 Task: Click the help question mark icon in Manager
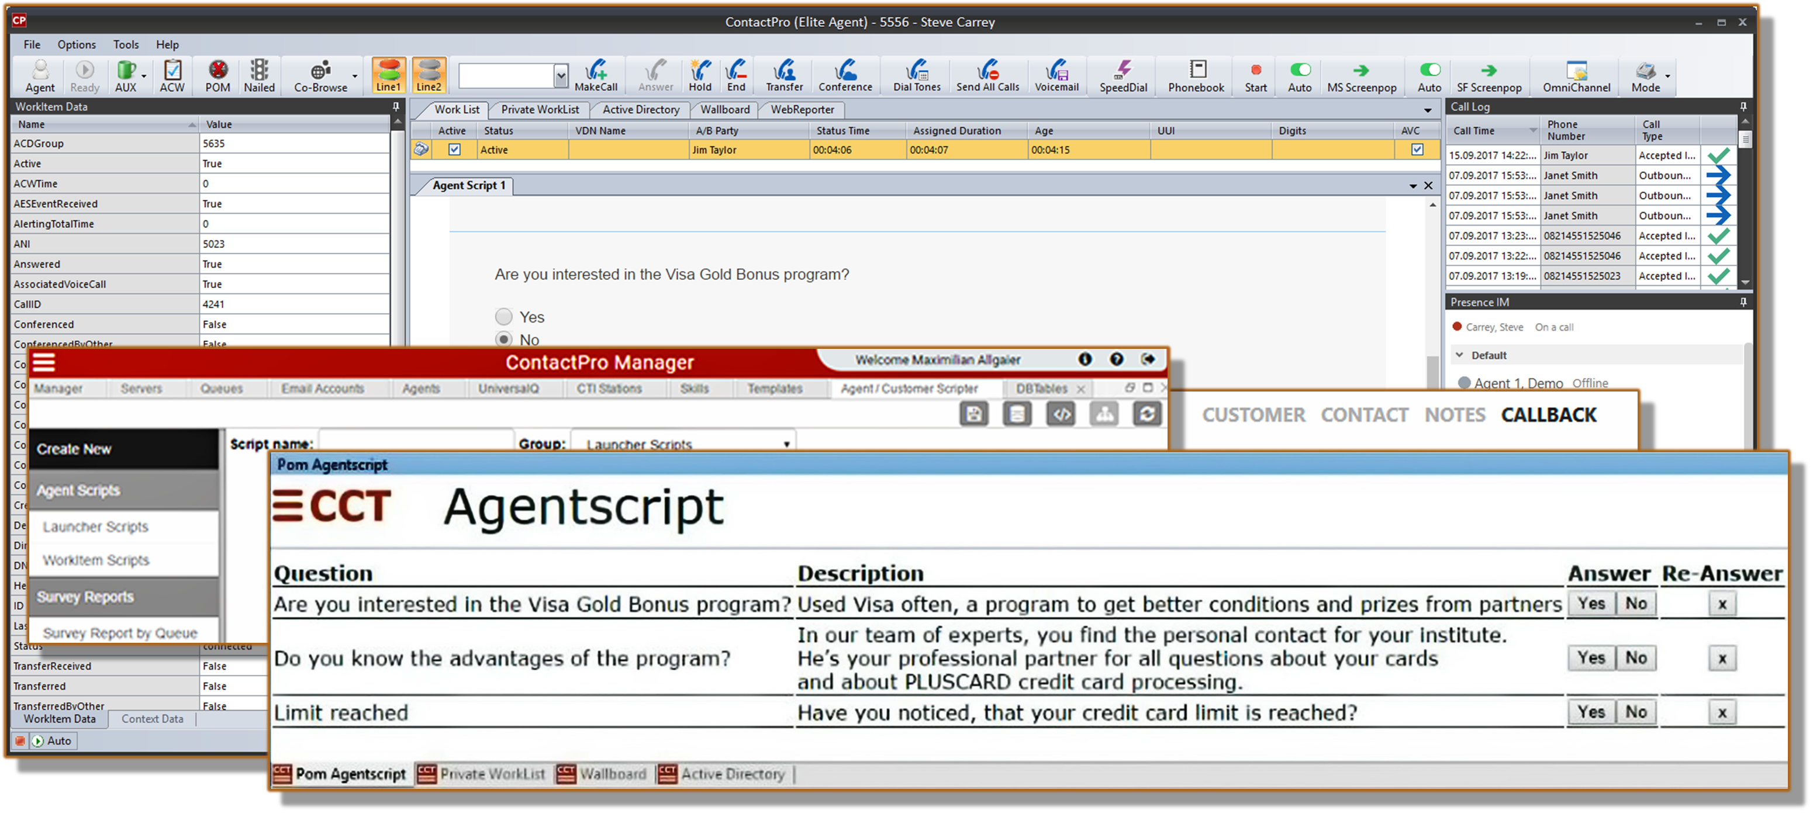[x=1116, y=359]
